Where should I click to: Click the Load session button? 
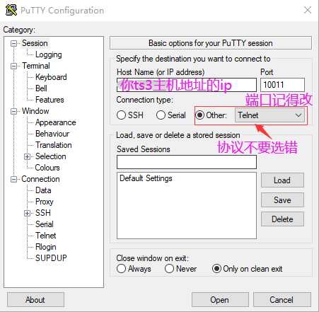[x=282, y=180]
